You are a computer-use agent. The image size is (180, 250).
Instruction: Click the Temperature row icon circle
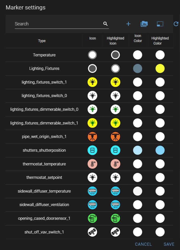pyautogui.click(x=92, y=55)
